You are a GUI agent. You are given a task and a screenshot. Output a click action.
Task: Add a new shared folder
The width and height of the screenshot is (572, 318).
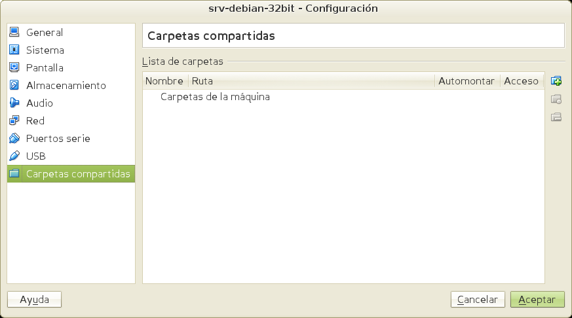556,81
